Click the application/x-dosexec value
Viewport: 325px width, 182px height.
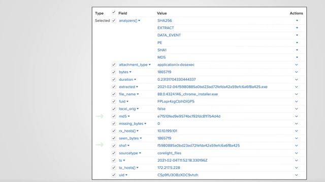(176, 65)
